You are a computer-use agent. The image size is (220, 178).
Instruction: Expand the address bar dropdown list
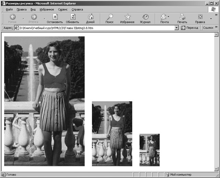(177, 28)
